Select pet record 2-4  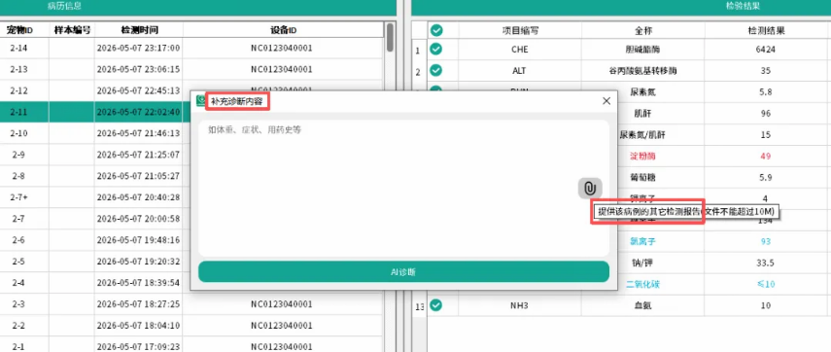pyautogui.click(x=19, y=283)
